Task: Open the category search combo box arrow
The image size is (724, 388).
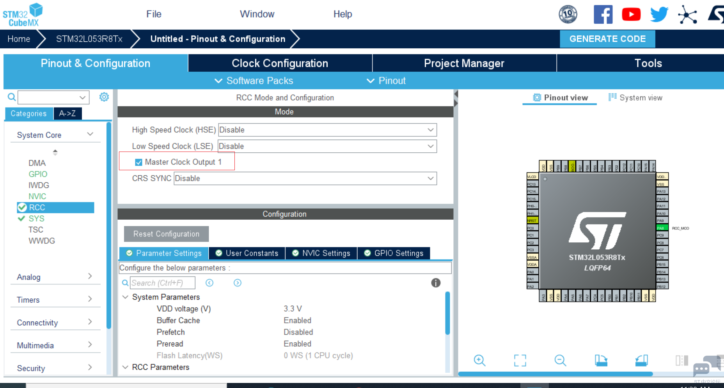Action: point(82,97)
